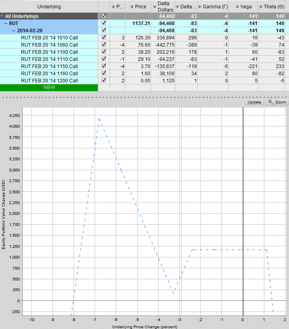This screenshot has height=329, width=289.
Task: Collapse the 2014-02-20 expiry node
Action: coord(14,31)
